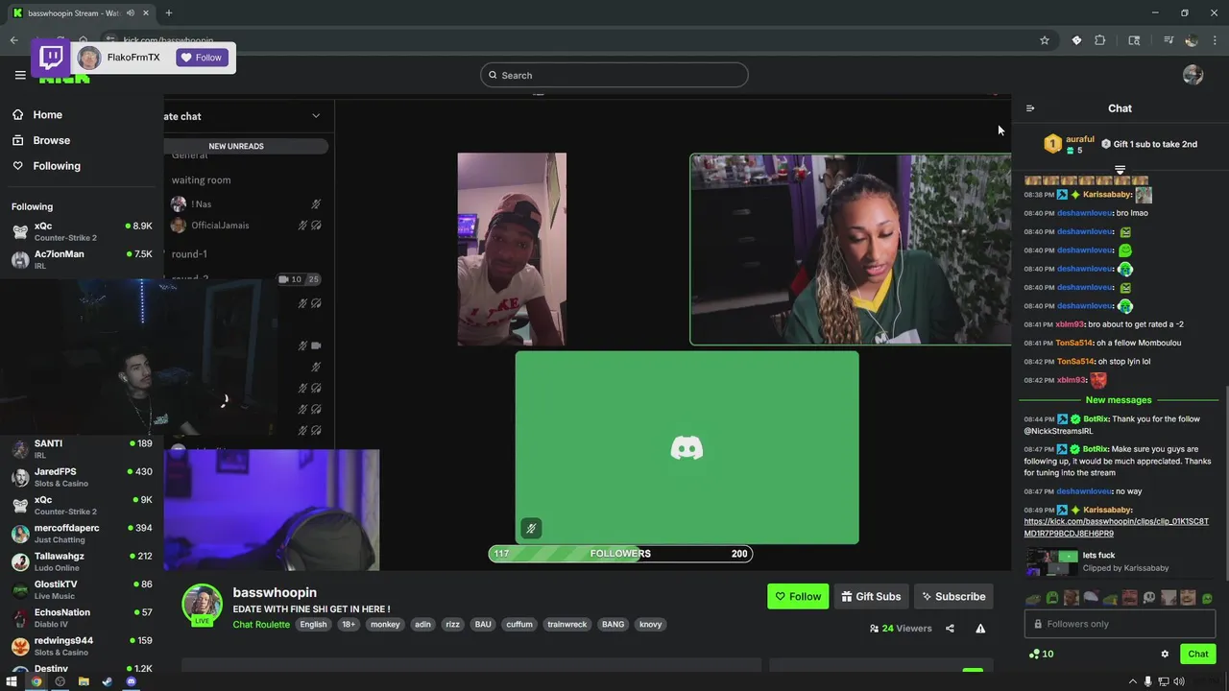This screenshot has height=691, width=1229.
Task: Open Gift Subs for basswhoopin
Action: tap(871, 596)
